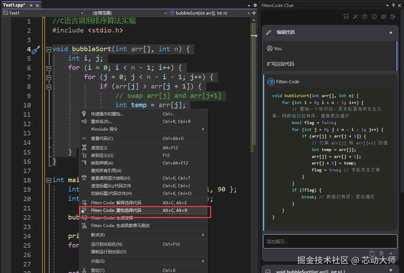This screenshot has width=404, height=273.
Task: Choose Fitten Code: 重构选择代码
Action: tap(144, 210)
